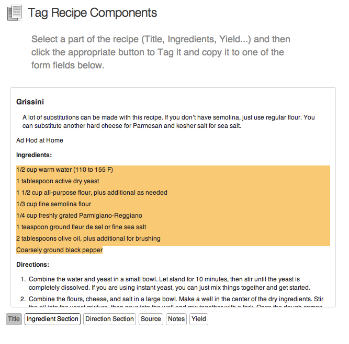Image resolution: width=349 pixels, height=344 pixels.
Task: Click the Title tag button
Action: click(x=14, y=319)
